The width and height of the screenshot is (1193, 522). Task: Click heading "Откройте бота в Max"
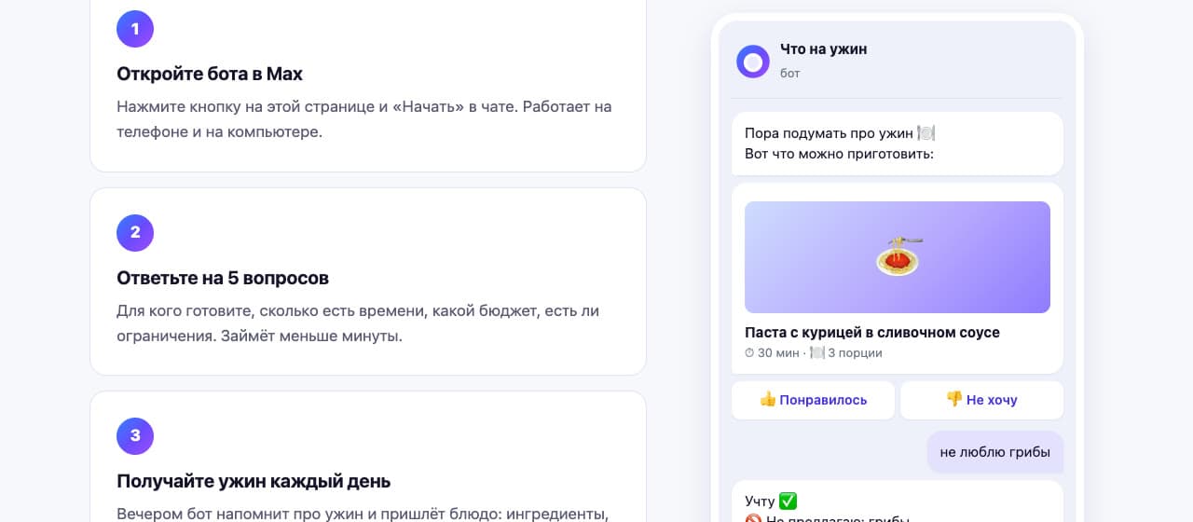click(x=210, y=74)
